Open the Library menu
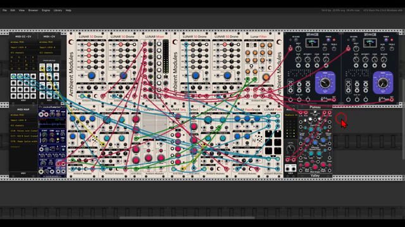Image resolution: width=405 pixels, height=227 pixels. 58,10
